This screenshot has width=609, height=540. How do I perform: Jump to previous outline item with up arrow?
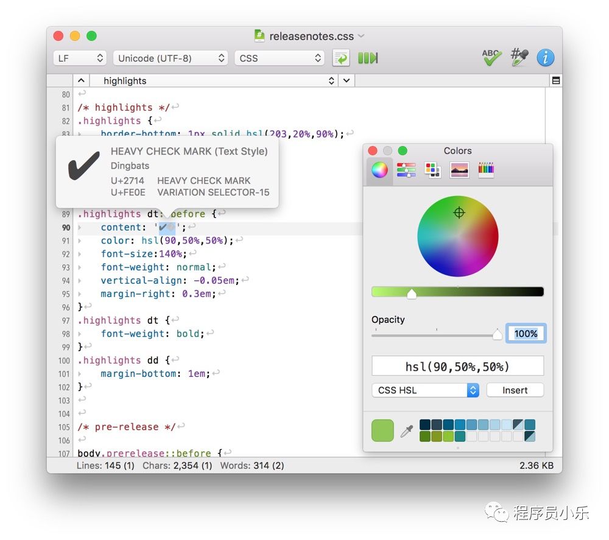tap(81, 80)
